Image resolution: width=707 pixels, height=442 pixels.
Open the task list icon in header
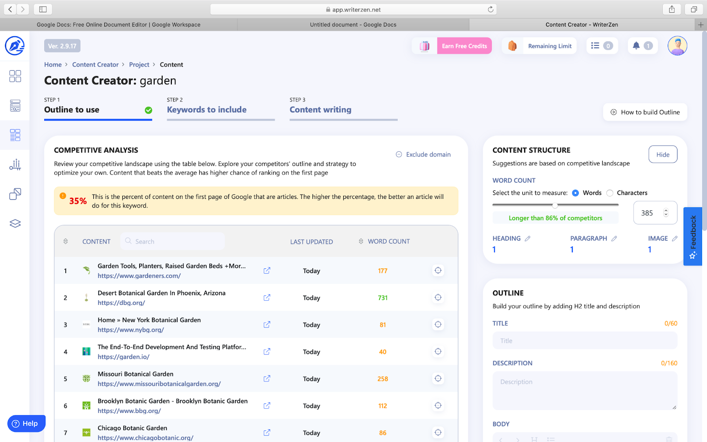(x=595, y=46)
